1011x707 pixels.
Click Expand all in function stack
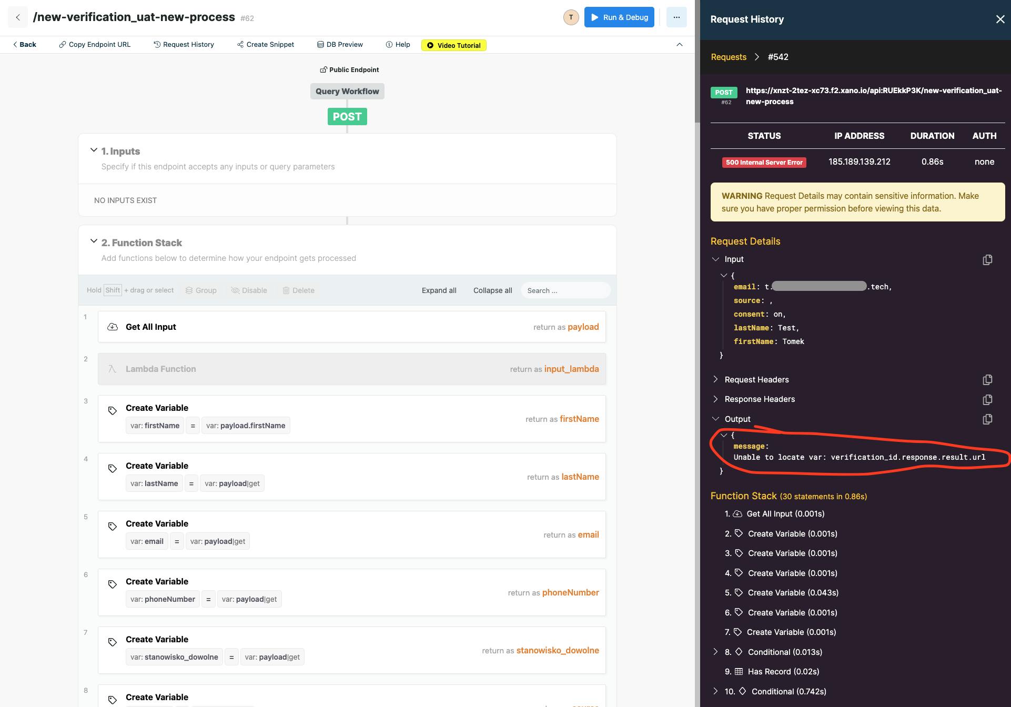(439, 290)
